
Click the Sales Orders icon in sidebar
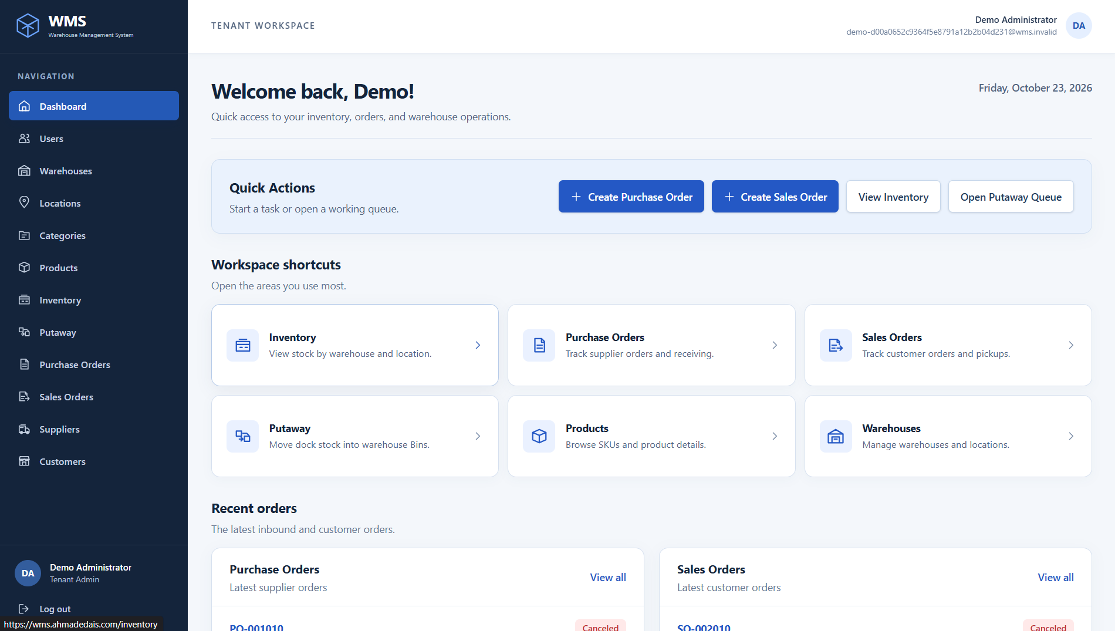24,397
